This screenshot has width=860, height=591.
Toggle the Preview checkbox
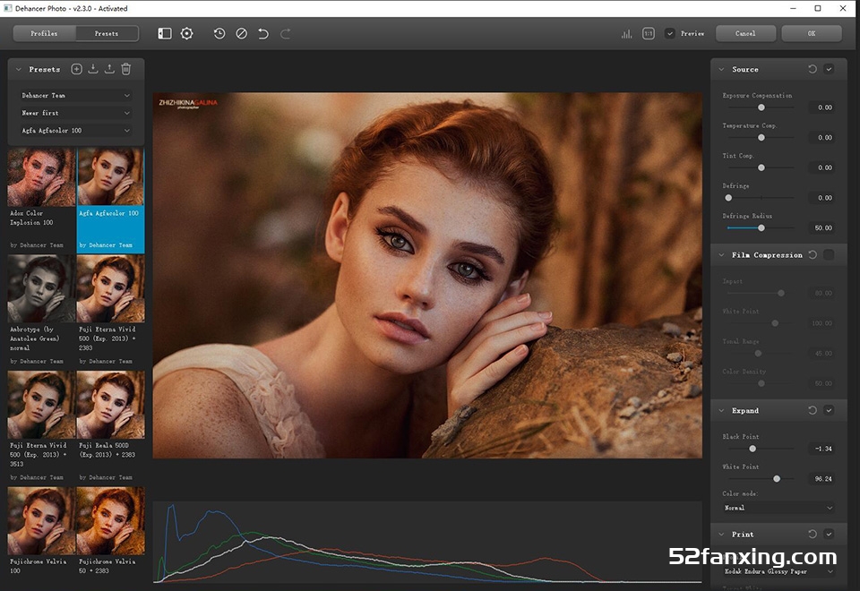point(670,33)
